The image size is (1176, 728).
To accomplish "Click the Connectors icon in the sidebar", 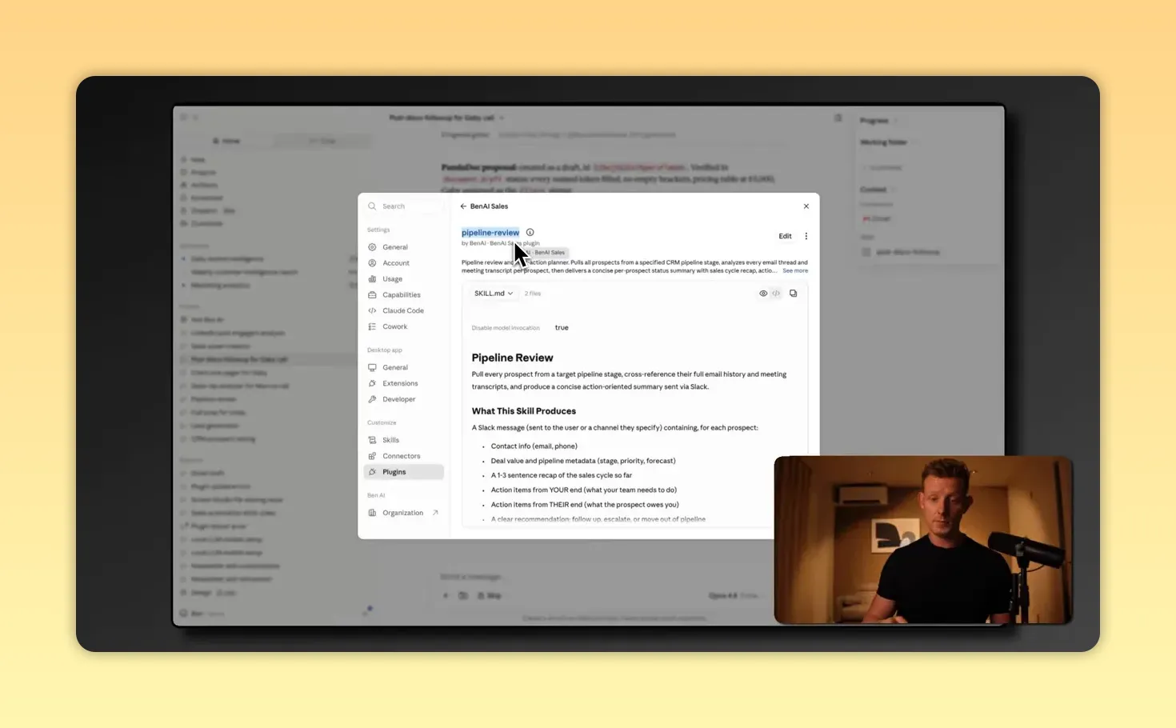I will pyautogui.click(x=372, y=456).
